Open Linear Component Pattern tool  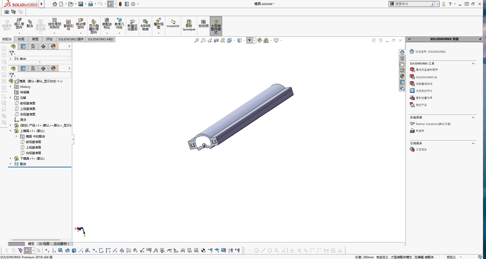[x=54, y=24]
